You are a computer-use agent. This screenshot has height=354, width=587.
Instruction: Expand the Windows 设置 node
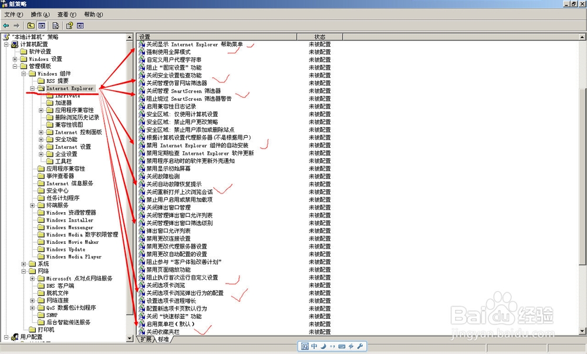pos(15,59)
